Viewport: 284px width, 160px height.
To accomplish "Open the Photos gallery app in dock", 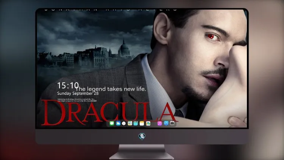I will [148, 124].
